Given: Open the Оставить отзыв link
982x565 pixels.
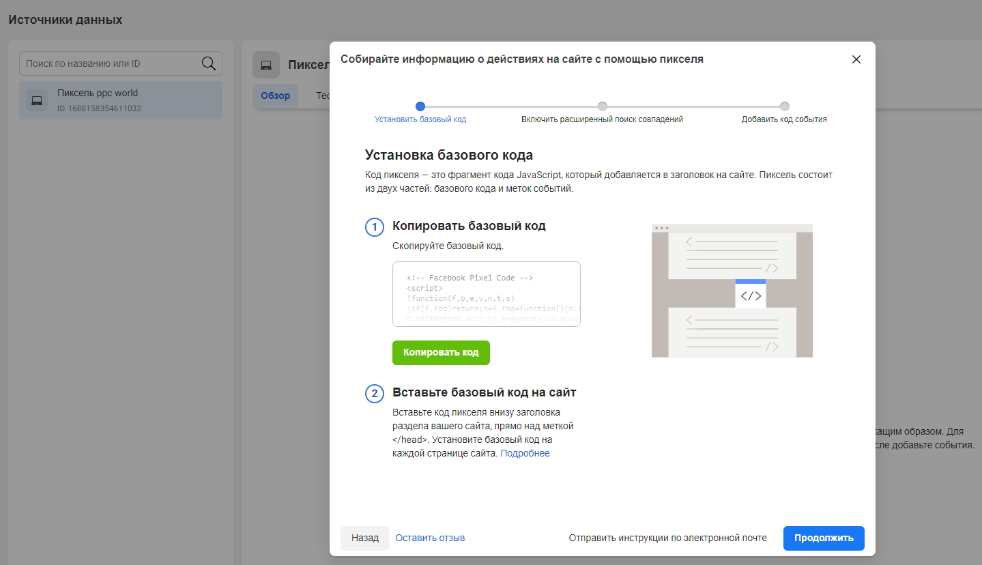Looking at the screenshot, I should pyautogui.click(x=430, y=538).
